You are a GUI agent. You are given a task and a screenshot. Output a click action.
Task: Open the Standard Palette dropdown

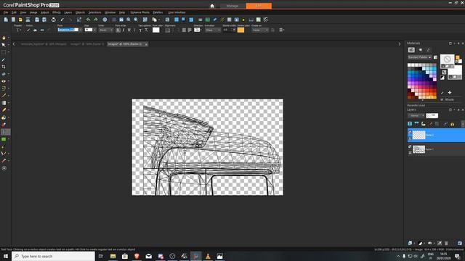(x=420, y=57)
